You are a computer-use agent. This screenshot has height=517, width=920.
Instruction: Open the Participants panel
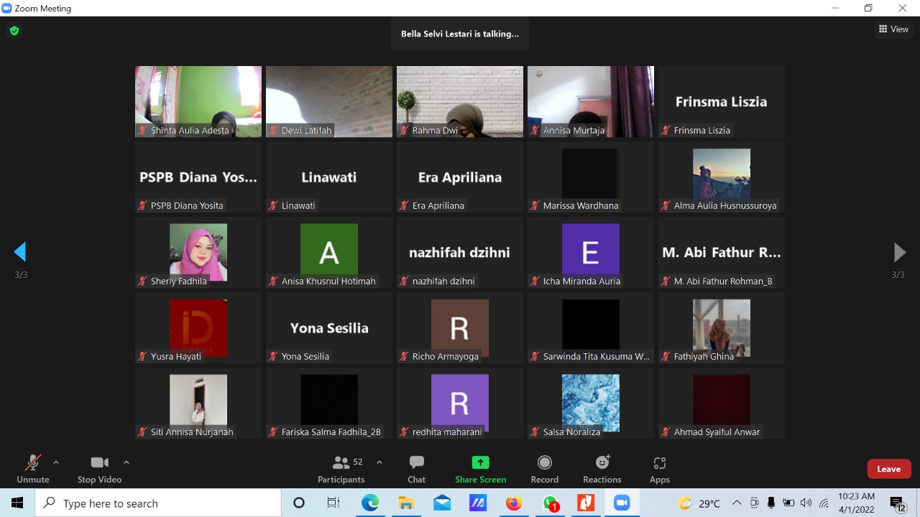coord(341,468)
